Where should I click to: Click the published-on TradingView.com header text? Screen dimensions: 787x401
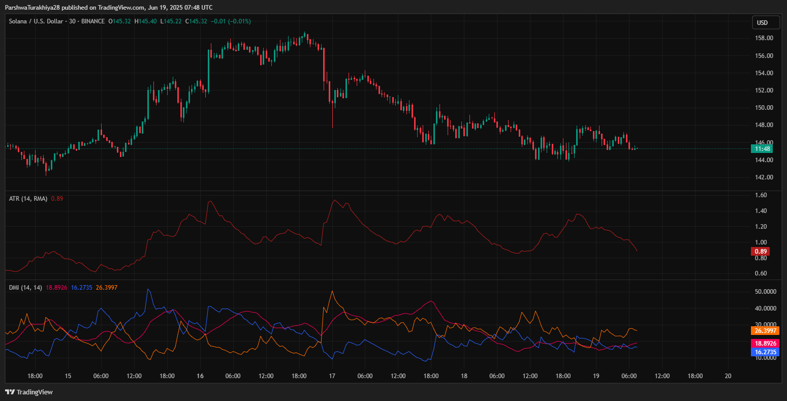[x=109, y=7]
